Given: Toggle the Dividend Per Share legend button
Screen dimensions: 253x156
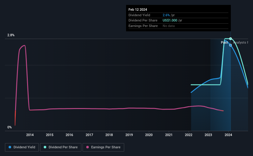Looking at the screenshot, I should [61, 147].
